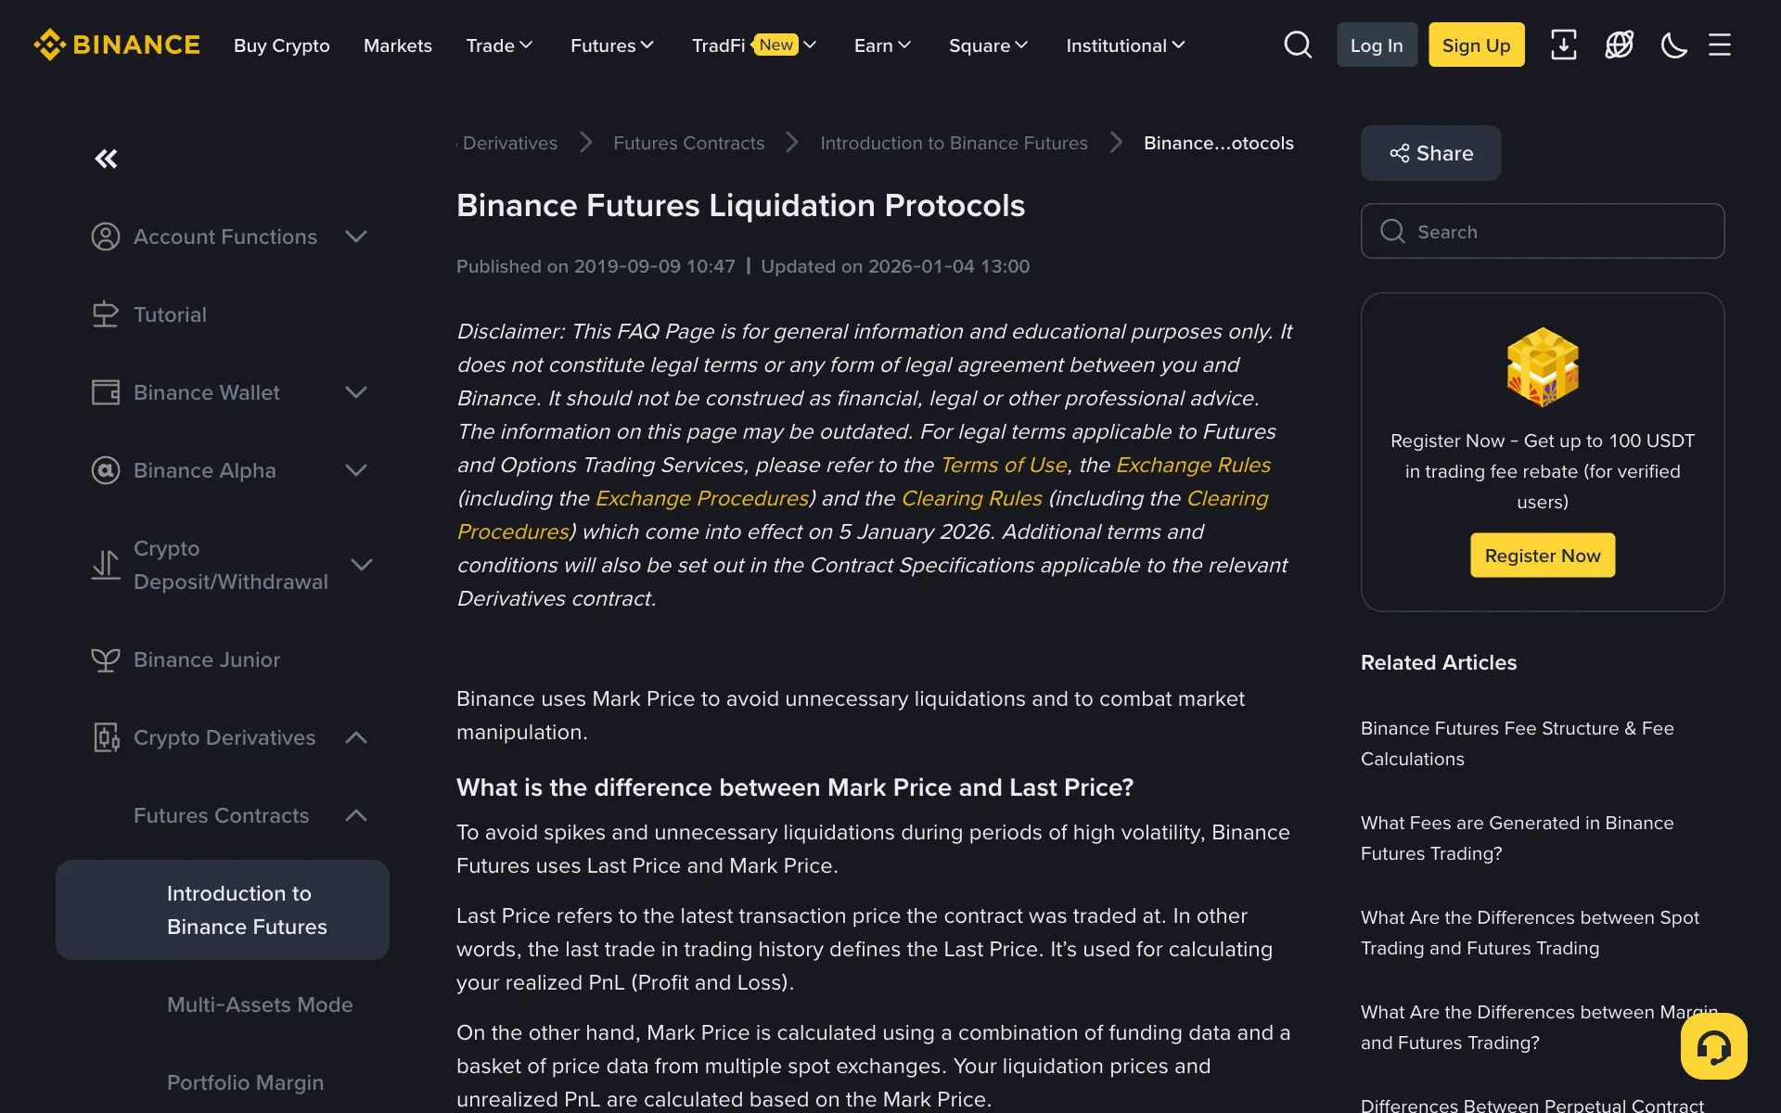The width and height of the screenshot is (1781, 1113).
Task: Expand the Account Functions section chevron
Action: pyautogui.click(x=356, y=237)
